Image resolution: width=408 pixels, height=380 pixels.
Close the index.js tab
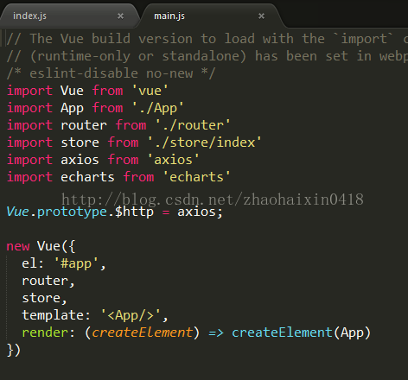coord(120,16)
